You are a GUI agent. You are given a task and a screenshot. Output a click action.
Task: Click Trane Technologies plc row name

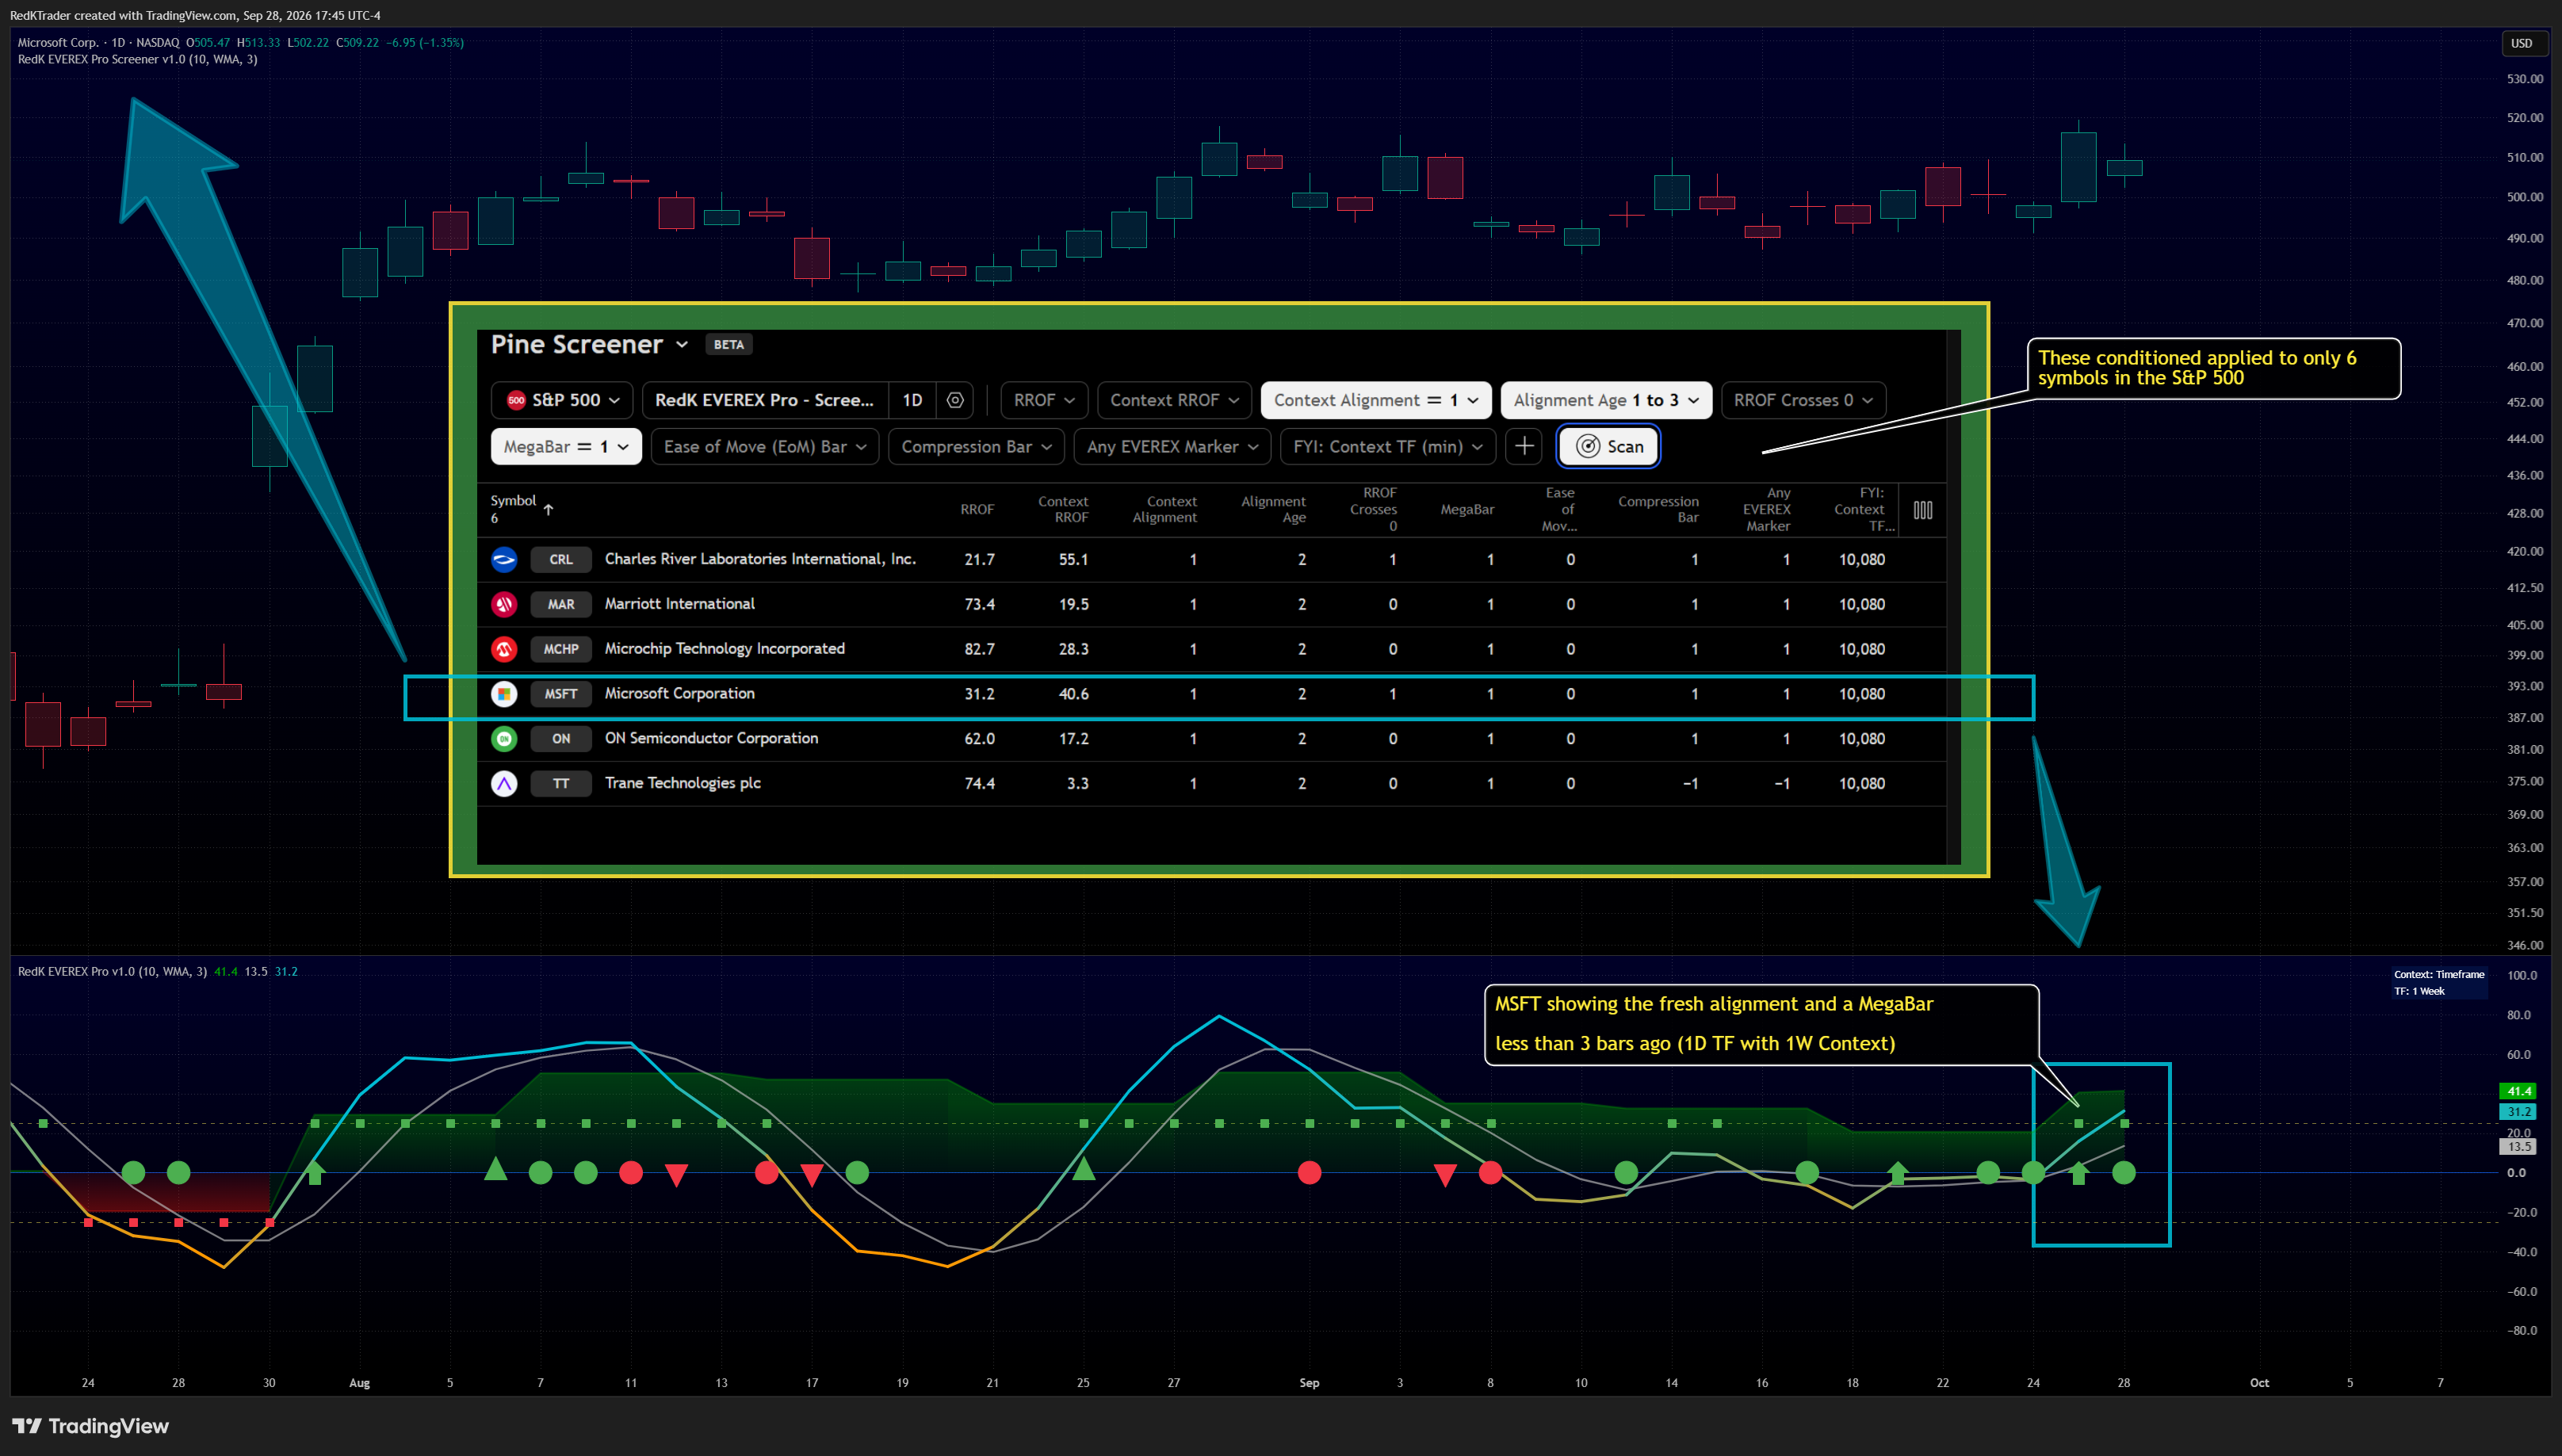click(682, 783)
